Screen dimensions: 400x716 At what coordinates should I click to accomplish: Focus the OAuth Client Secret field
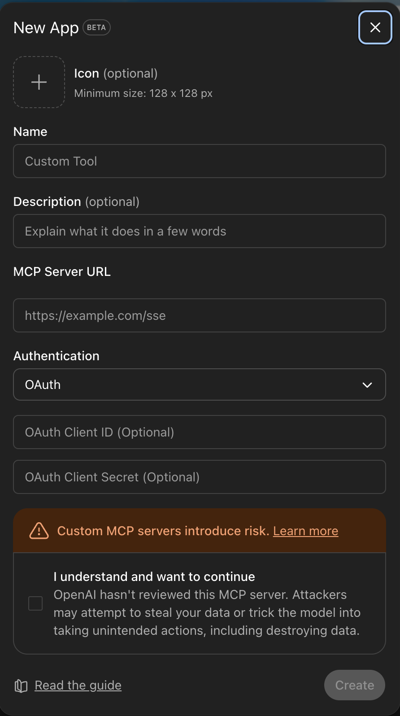pyautogui.click(x=199, y=477)
